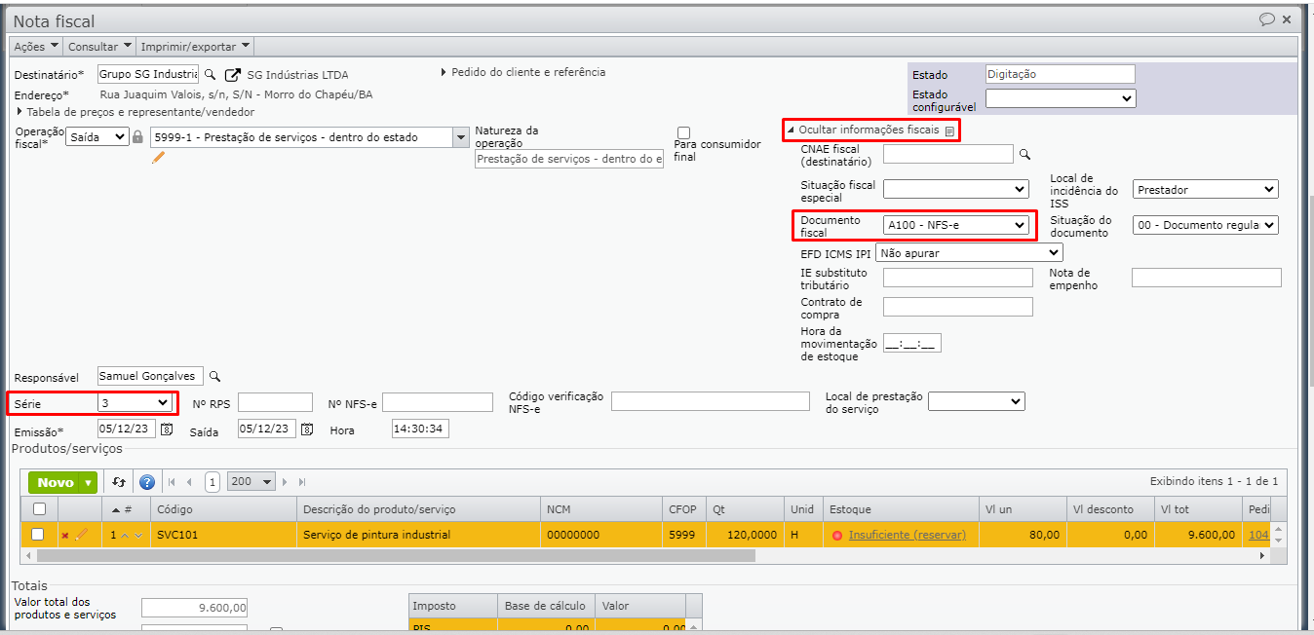Image resolution: width=1314 pixels, height=635 pixels.
Task: Sort by the Vl tot column header
Action: [x=1196, y=509]
